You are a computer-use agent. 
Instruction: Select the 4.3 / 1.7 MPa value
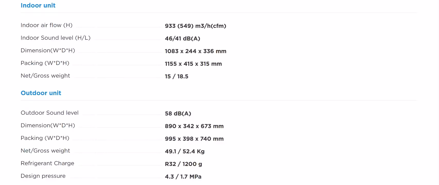pos(183,177)
